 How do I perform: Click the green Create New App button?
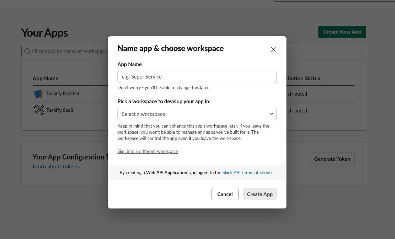(342, 32)
